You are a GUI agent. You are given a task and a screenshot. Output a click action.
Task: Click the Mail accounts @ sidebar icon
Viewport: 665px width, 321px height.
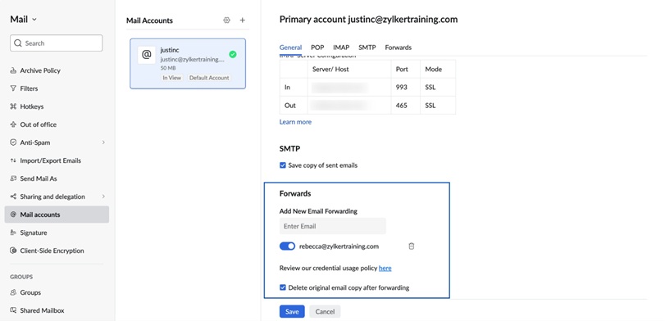click(x=13, y=215)
